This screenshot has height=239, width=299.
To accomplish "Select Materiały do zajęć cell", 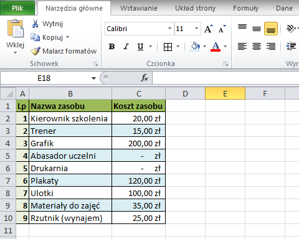I will (x=70, y=205).
